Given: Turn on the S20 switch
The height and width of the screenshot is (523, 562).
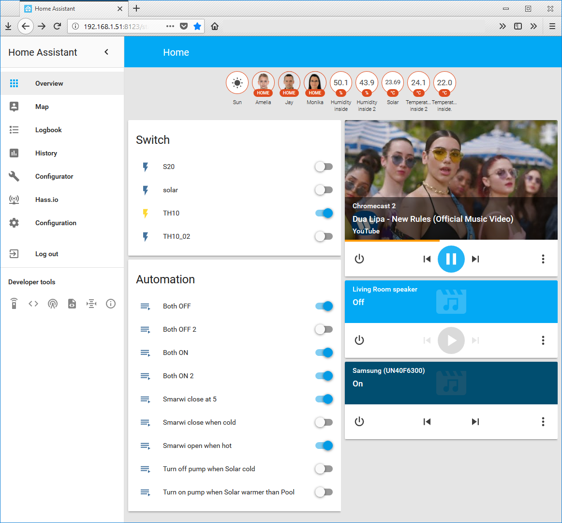Looking at the screenshot, I should (324, 167).
